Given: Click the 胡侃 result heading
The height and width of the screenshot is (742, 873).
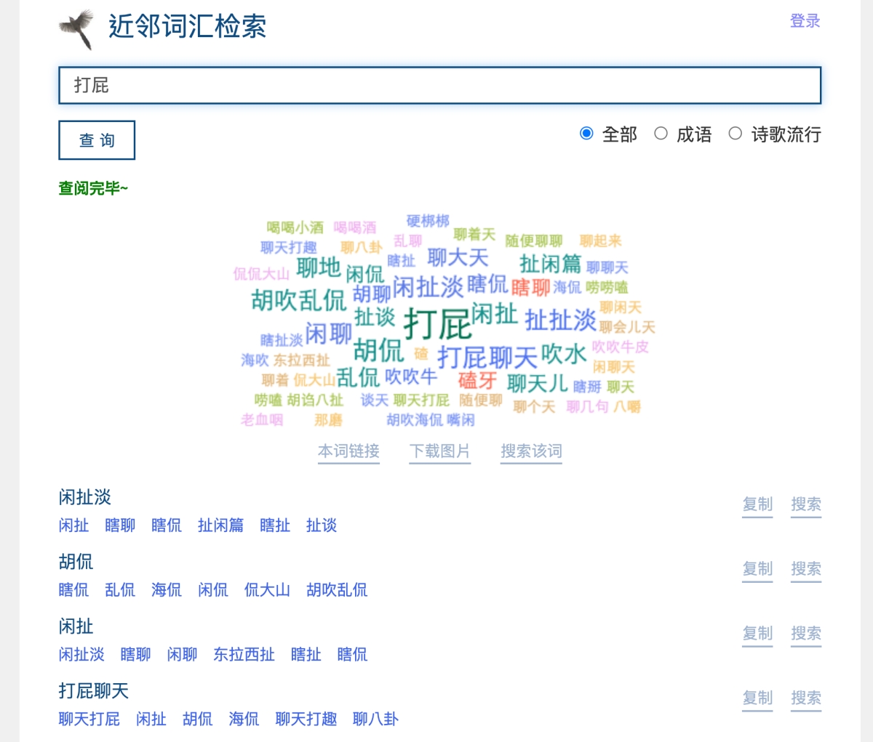Looking at the screenshot, I should click(x=76, y=562).
